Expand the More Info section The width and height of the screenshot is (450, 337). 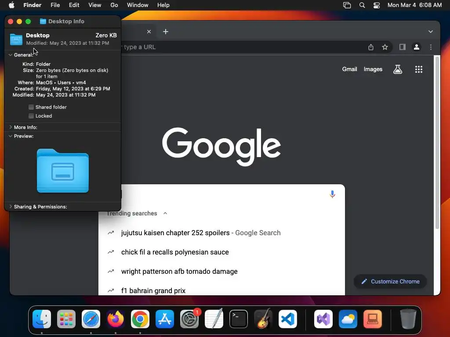[11, 127]
